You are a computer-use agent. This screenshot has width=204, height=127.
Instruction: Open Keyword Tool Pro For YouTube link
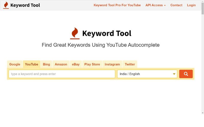coord(117,5)
